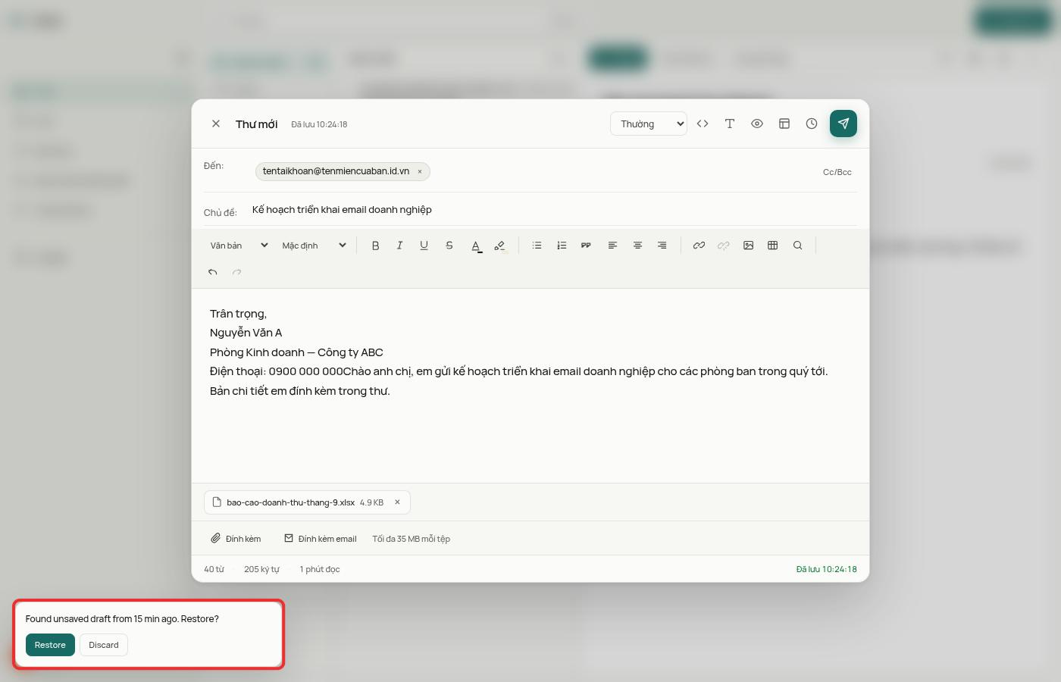Image resolution: width=1061 pixels, height=682 pixels.
Task: Click into the email body text
Action: click(x=530, y=386)
